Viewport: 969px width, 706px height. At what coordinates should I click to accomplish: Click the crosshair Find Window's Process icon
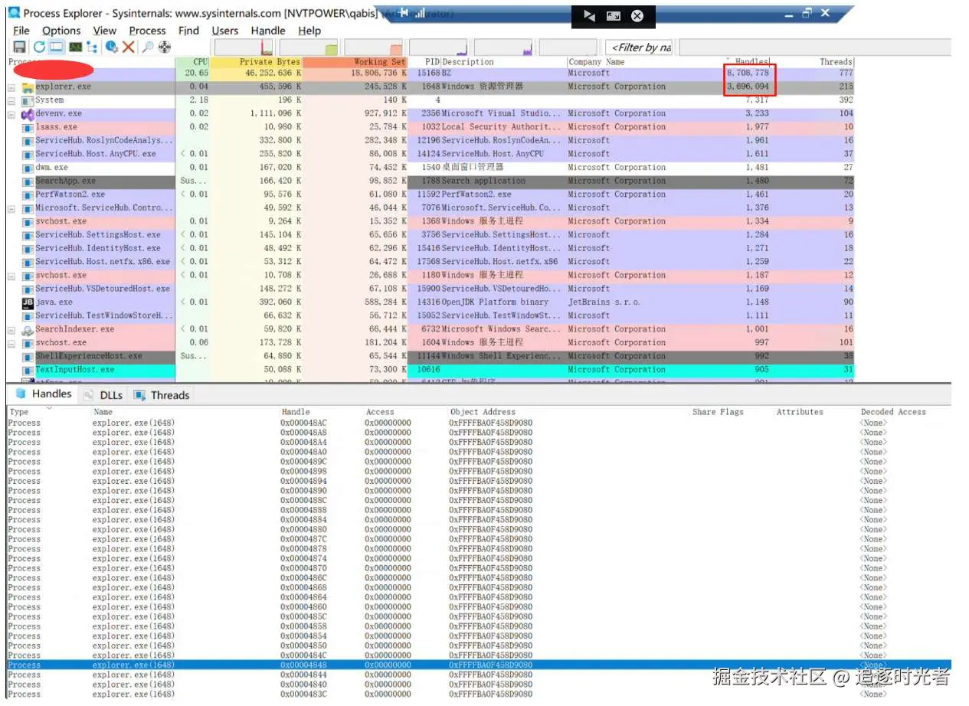165,47
